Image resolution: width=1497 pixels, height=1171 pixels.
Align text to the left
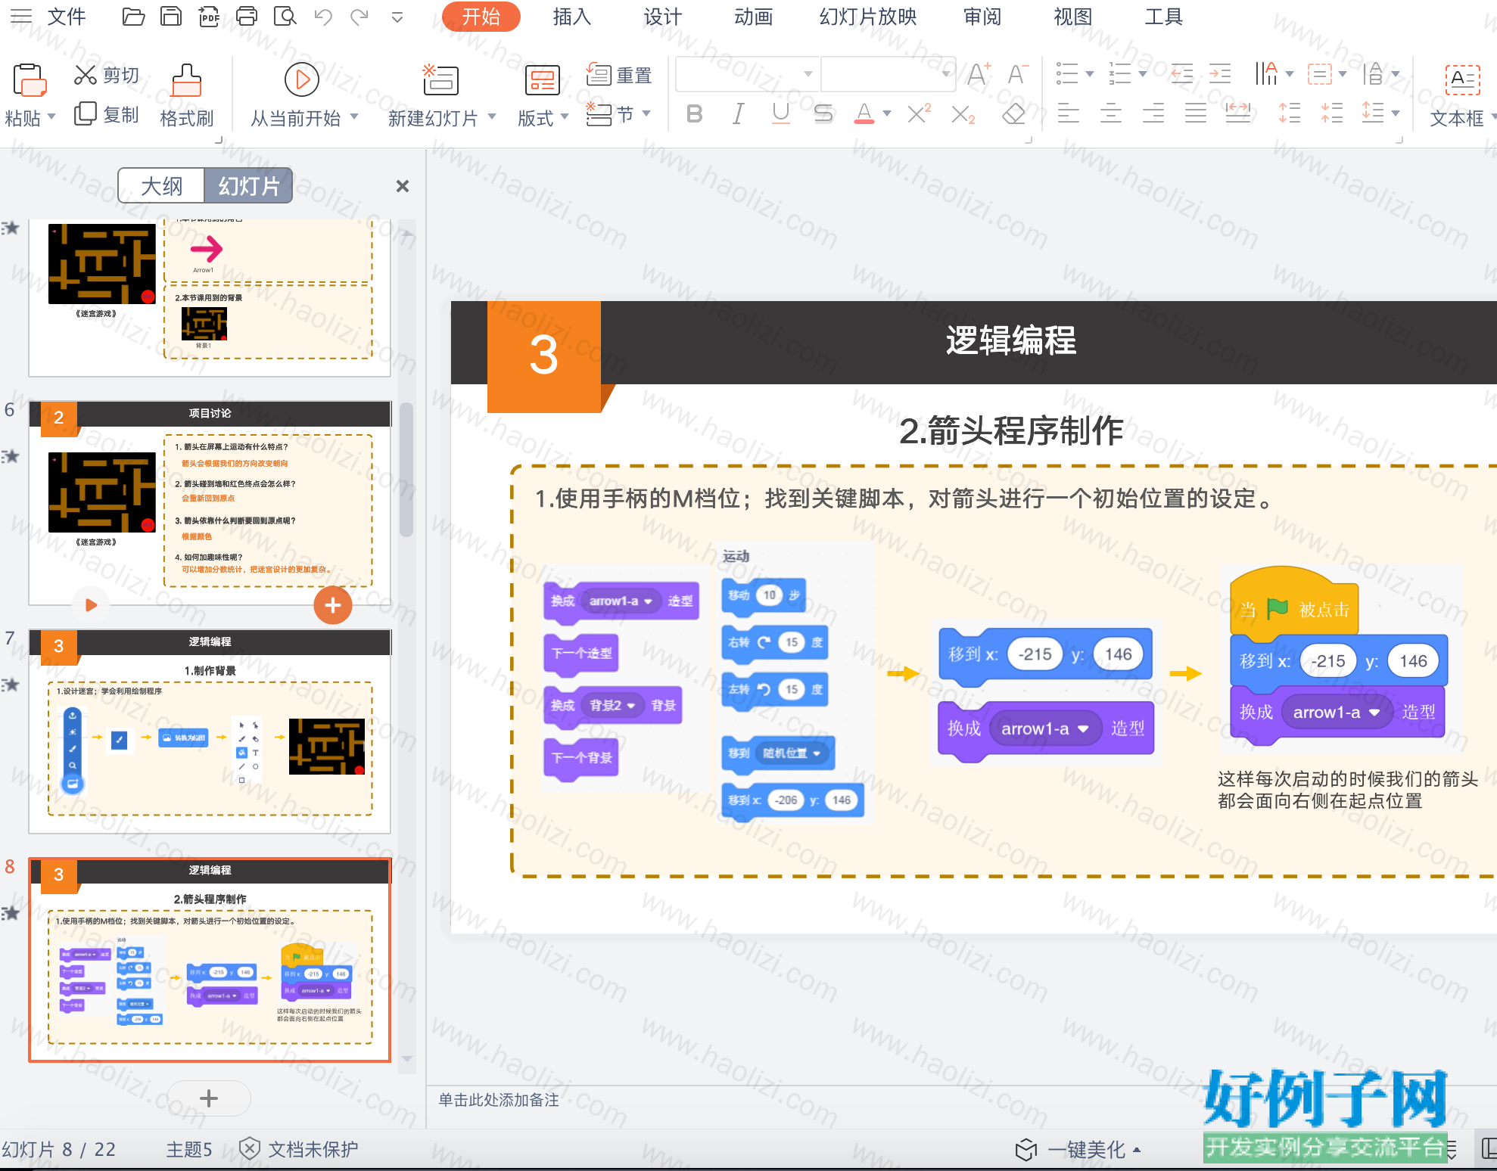[x=1069, y=114]
